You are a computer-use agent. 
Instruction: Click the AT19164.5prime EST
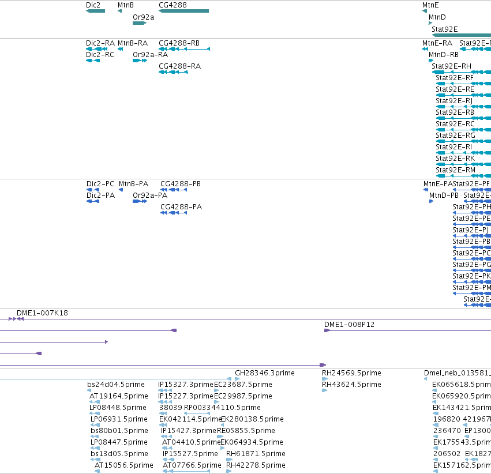coord(95,402)
